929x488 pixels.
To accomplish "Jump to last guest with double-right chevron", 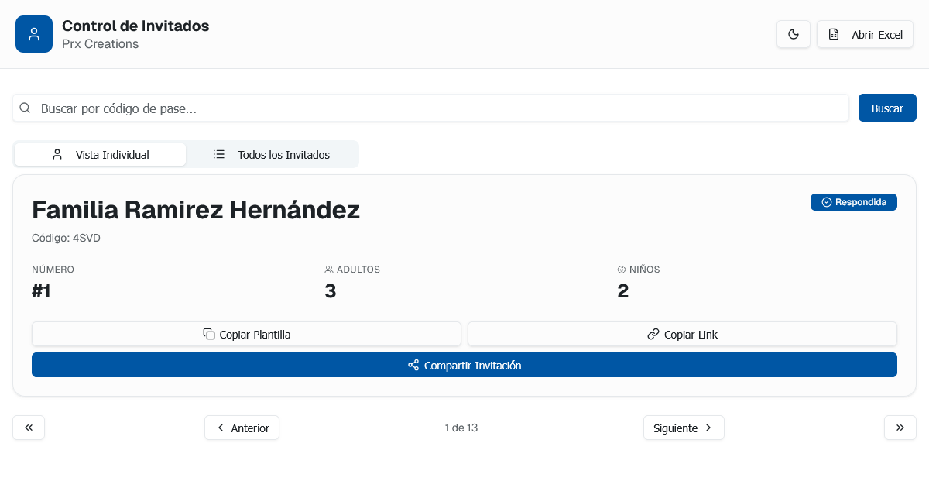I will [900, 428].
